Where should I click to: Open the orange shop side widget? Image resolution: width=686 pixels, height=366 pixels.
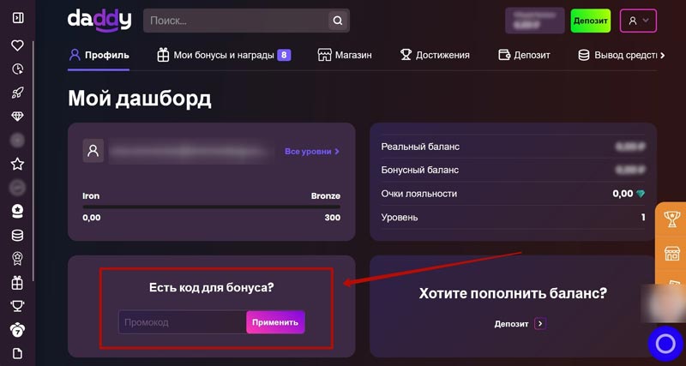click(672, 254)
